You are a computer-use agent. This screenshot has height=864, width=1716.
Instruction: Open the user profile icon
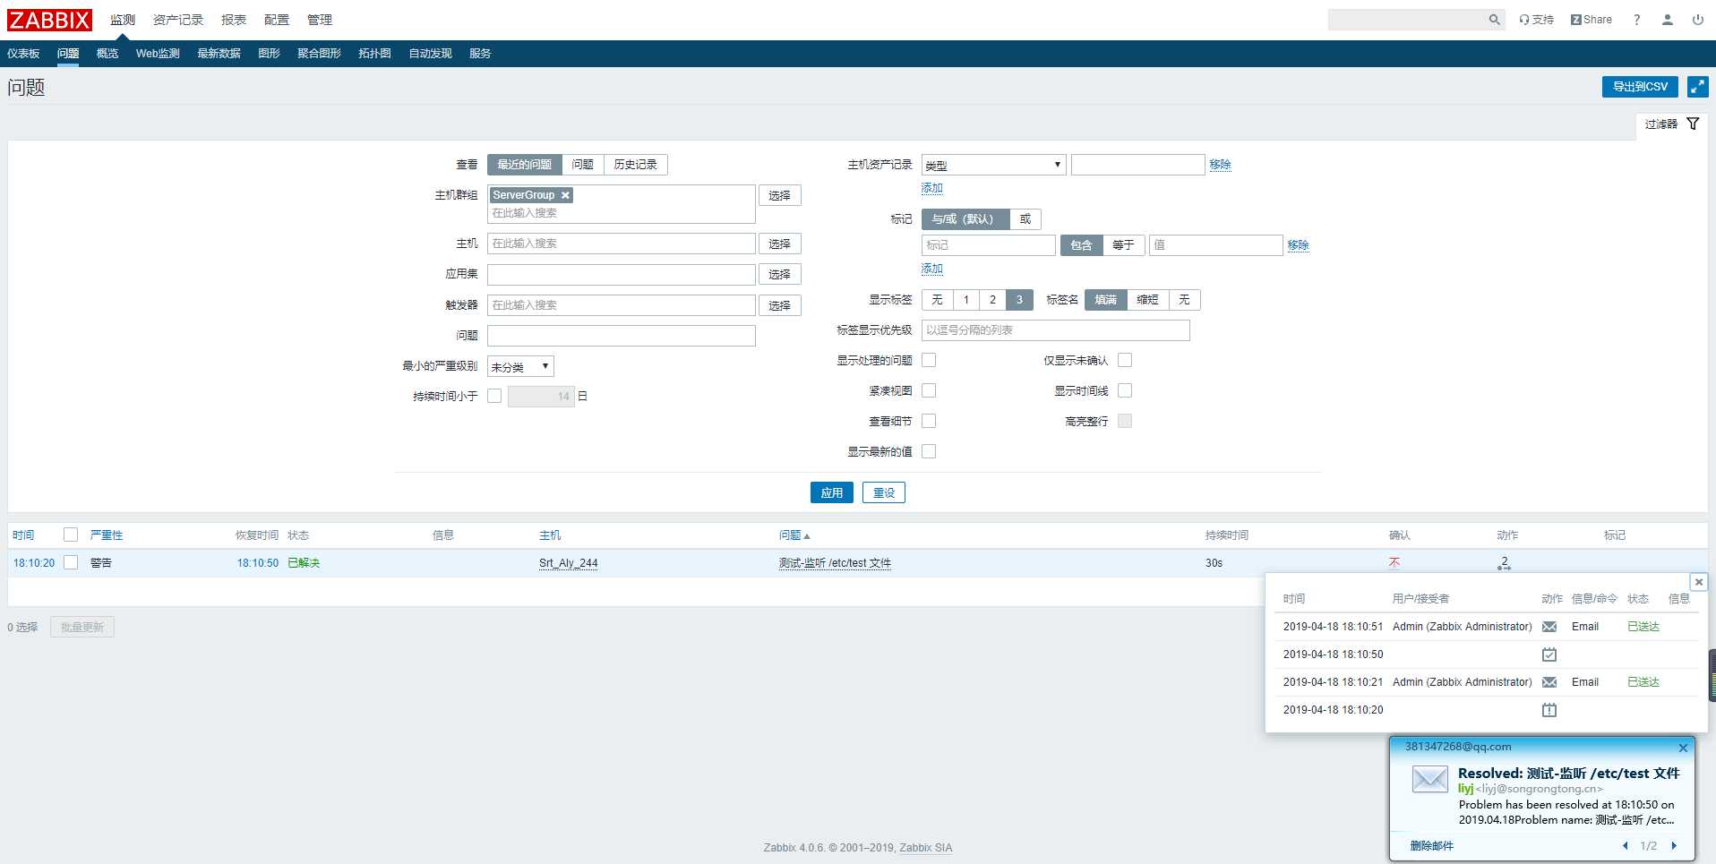coord(1667,20)
